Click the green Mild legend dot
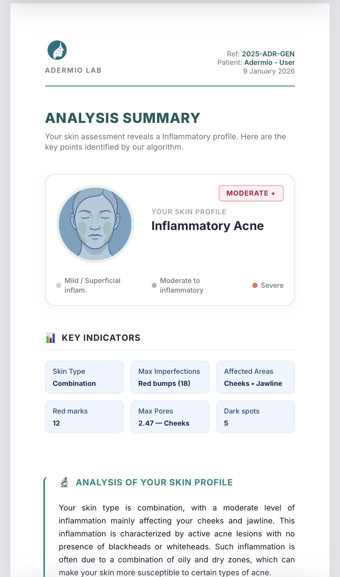Screen dimensions: 340x577 click(x=59, y=285)
